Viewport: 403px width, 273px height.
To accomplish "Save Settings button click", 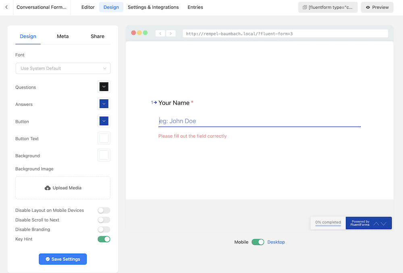I will pos(63,259).
